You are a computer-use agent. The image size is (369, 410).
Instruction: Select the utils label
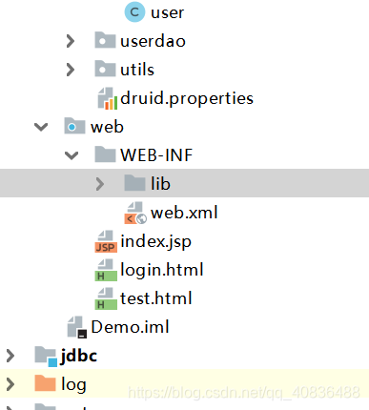[137, 70]
